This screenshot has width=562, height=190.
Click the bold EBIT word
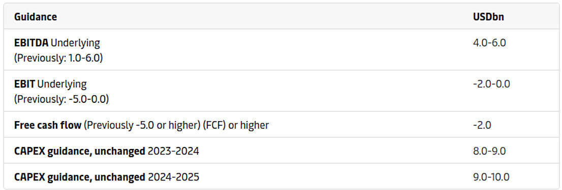click(x=24, y=84)
